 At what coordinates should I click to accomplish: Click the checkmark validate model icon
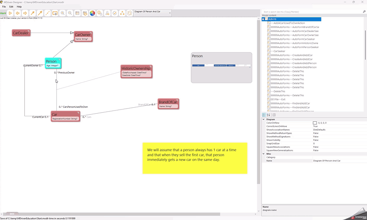coord(115,13)
